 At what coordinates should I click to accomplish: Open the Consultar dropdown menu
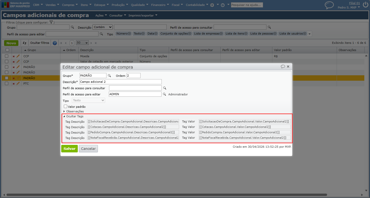(x=118, y=15)
